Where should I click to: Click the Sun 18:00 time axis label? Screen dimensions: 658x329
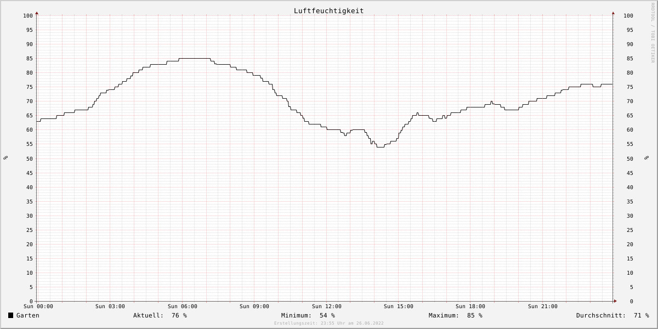470,307
